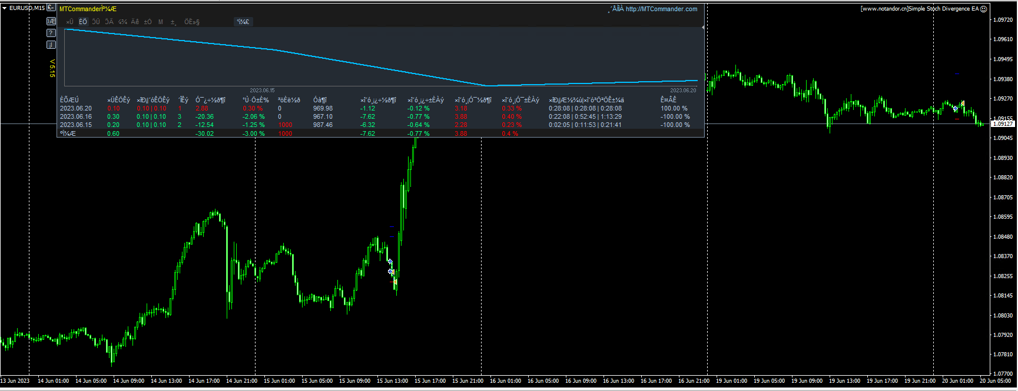
Task: Click the Simple Stoch Divergence EA smiley icon
Action: pyautogui.click(x=983, y=9)
